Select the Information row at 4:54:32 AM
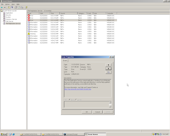 pos(72,38)
